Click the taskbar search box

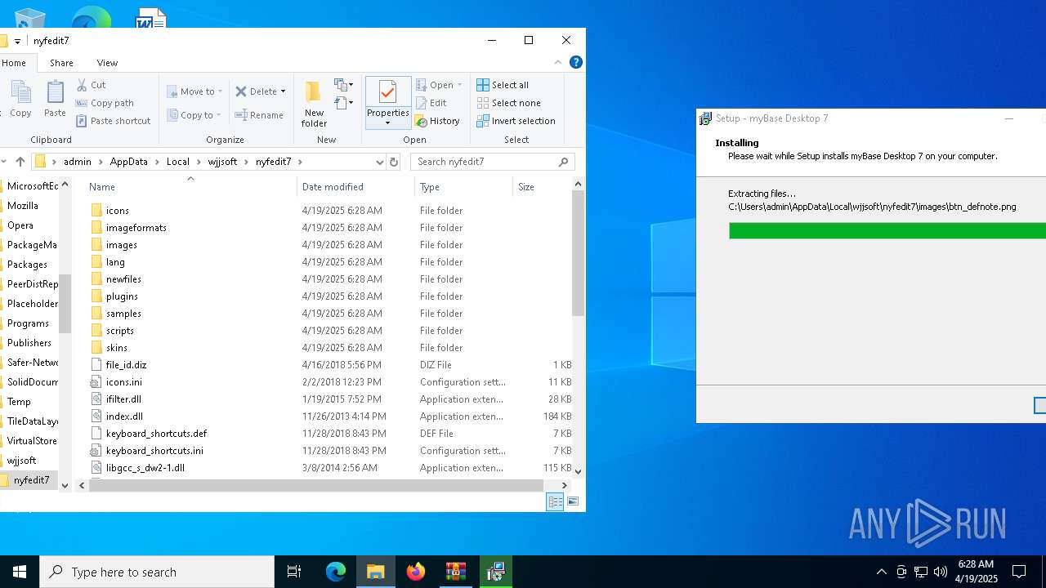pos(157,572)
